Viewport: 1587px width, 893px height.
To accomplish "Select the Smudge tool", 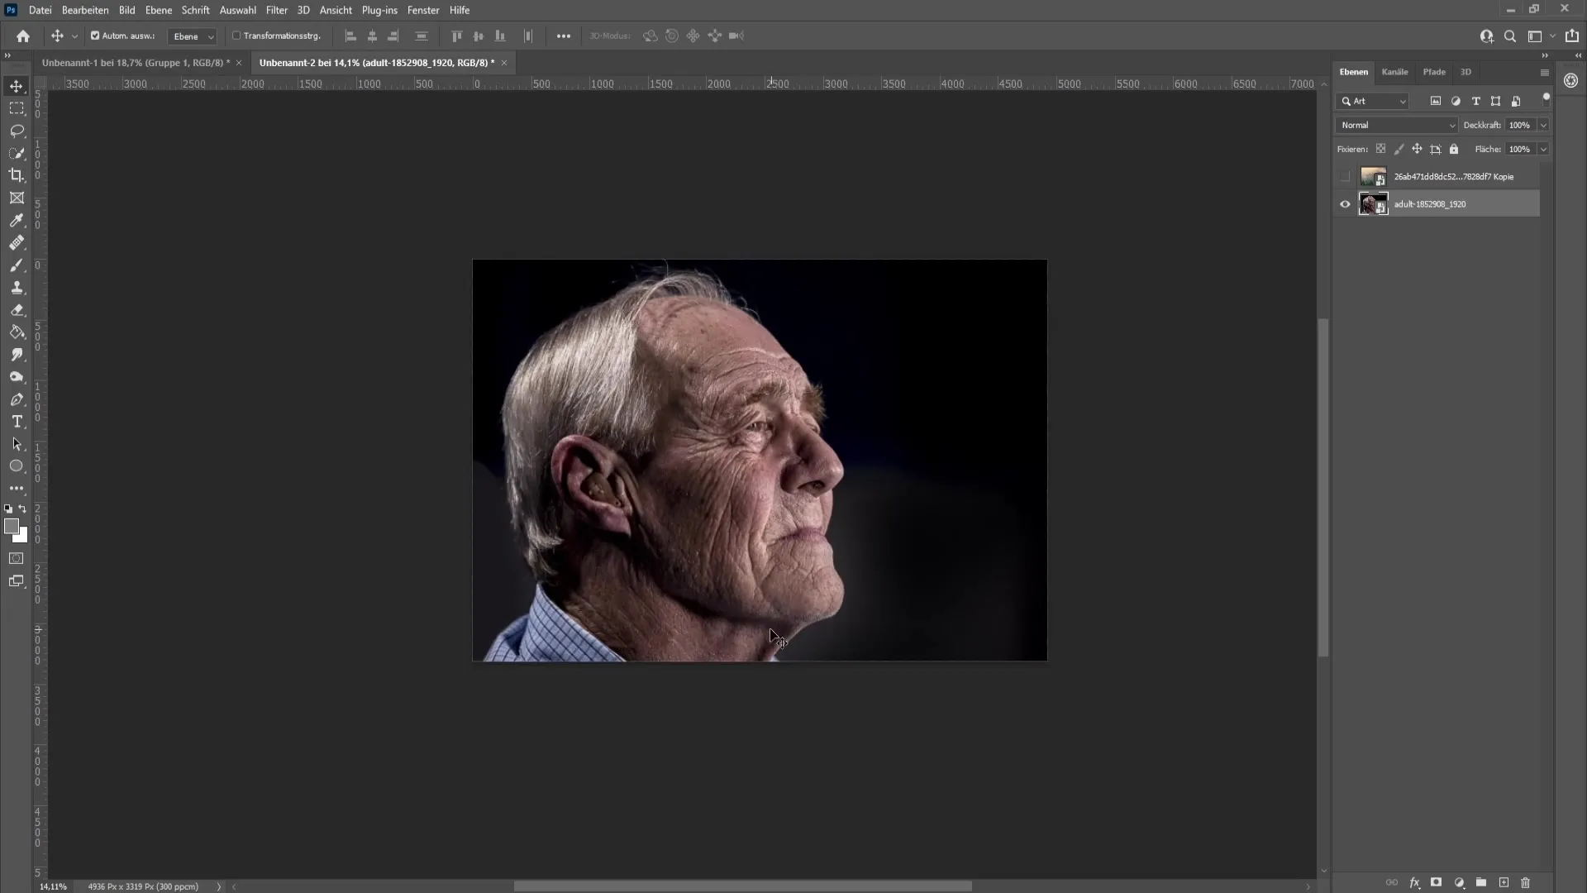I will click(17, 355).
